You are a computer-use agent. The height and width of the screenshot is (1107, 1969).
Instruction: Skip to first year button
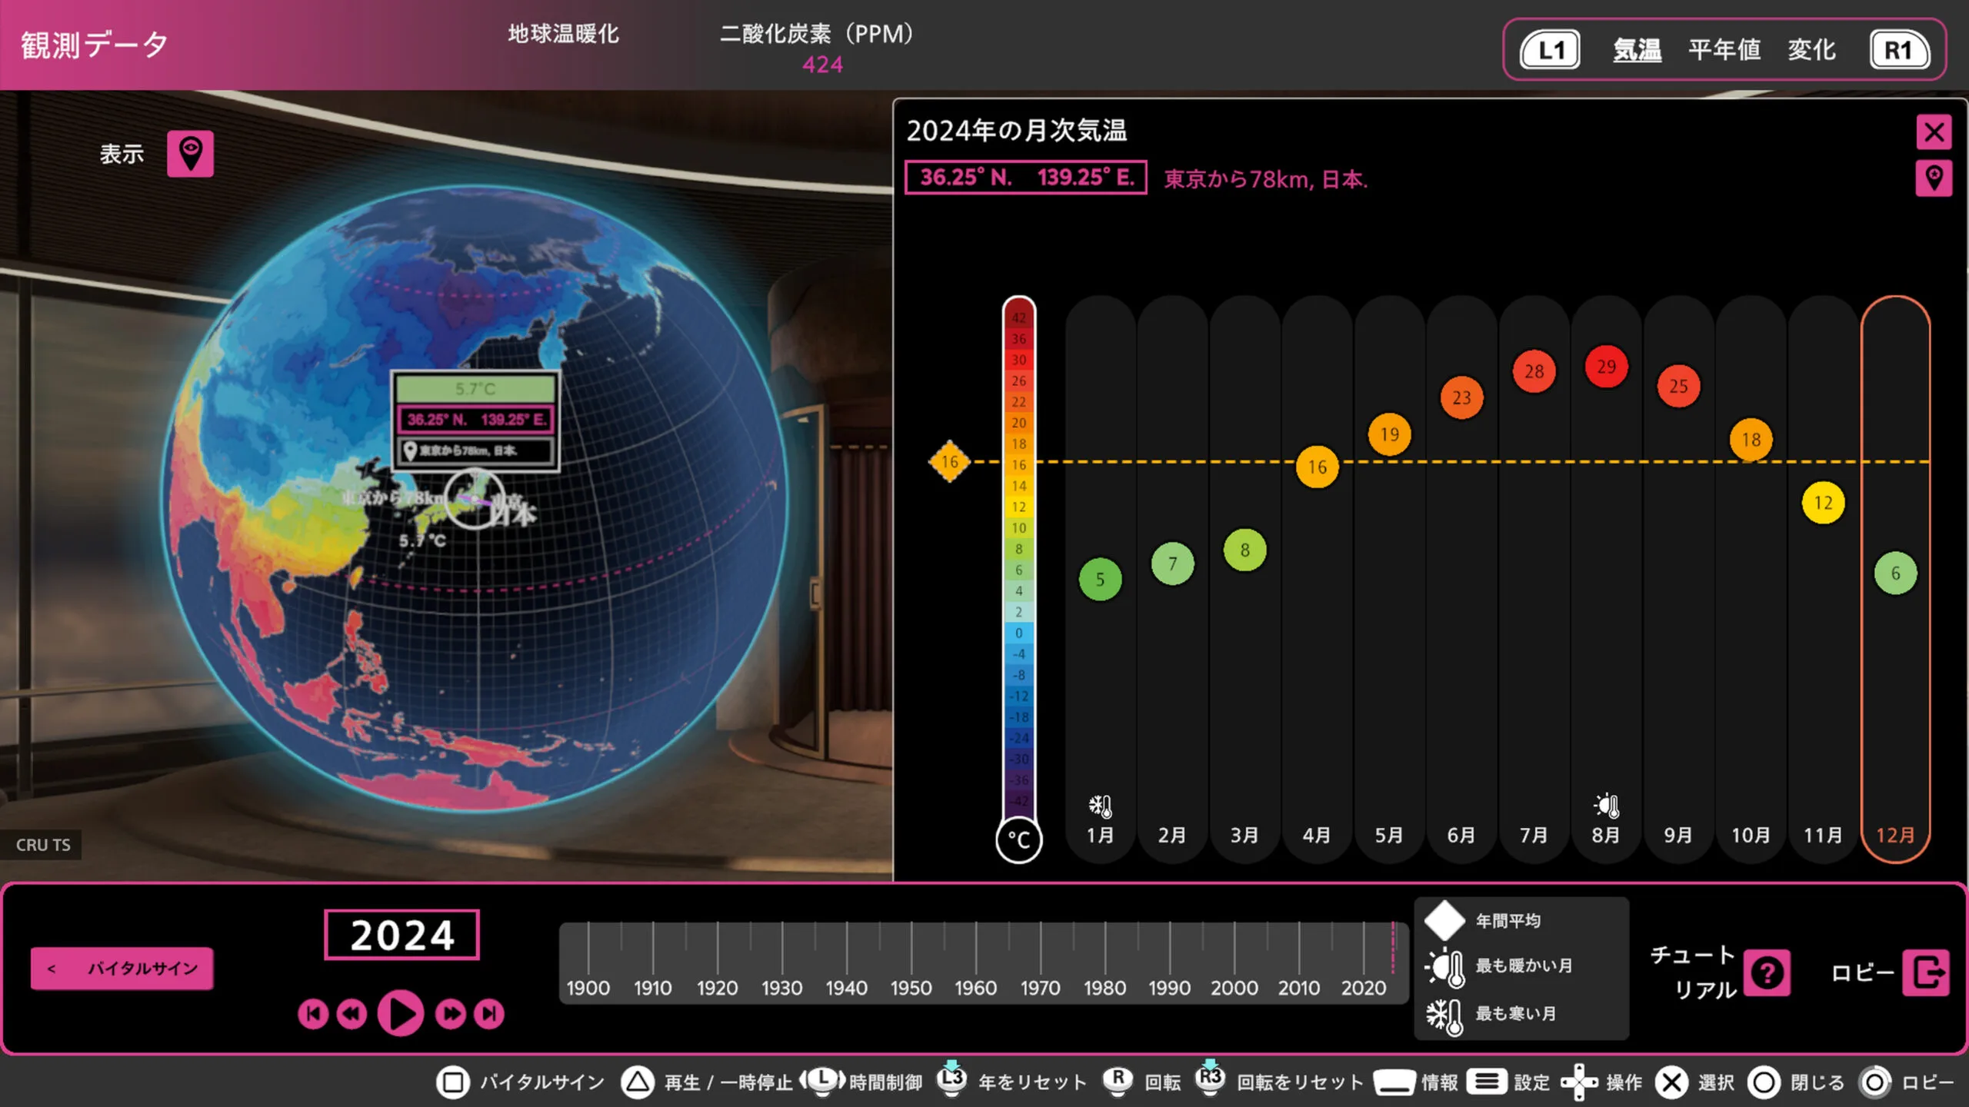(x=313, y=1014)
